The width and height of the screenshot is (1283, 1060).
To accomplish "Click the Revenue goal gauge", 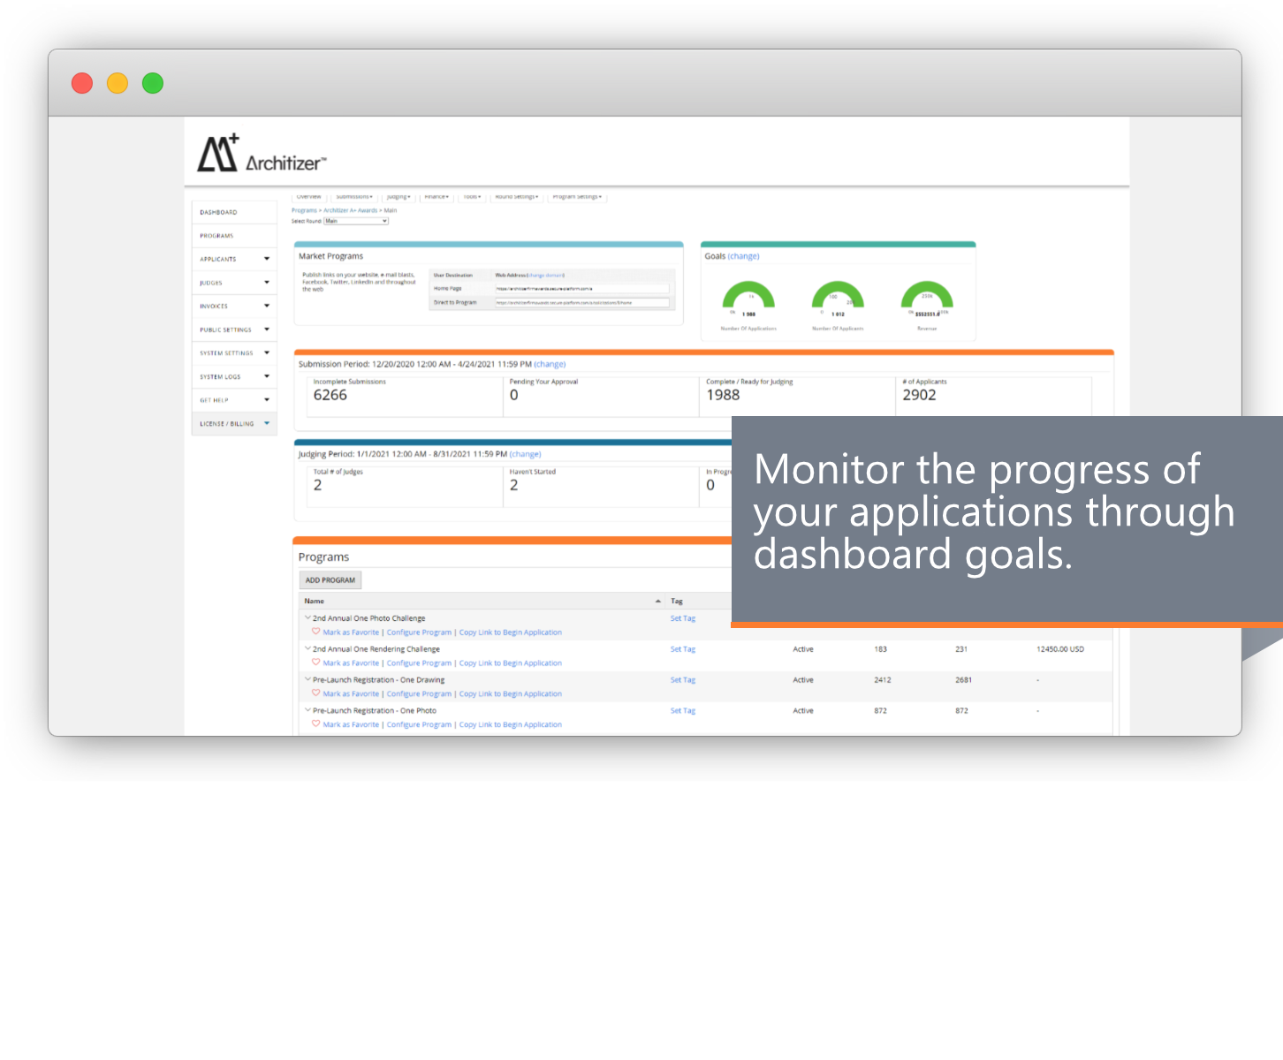I will point(926,297).
